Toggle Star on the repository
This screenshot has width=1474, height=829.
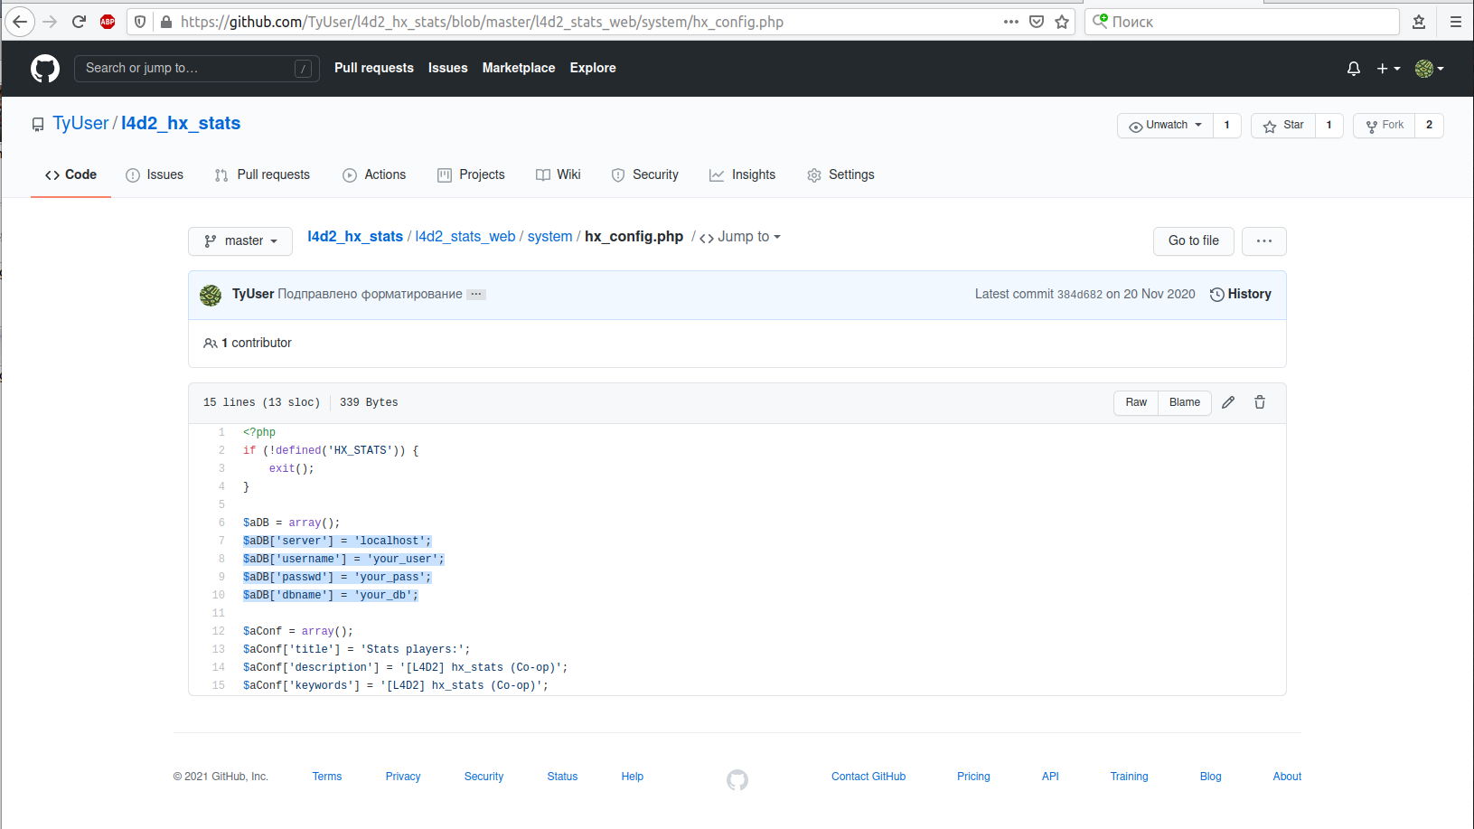pos(1283,126)
